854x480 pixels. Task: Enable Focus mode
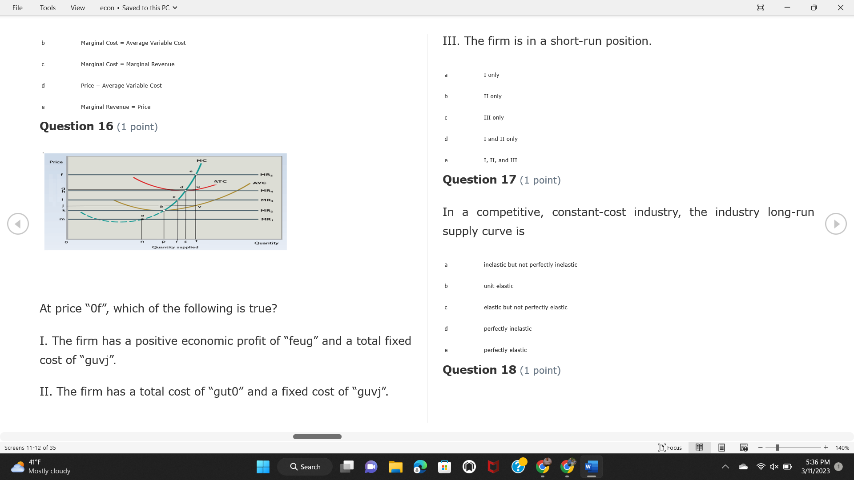[669, 448]
